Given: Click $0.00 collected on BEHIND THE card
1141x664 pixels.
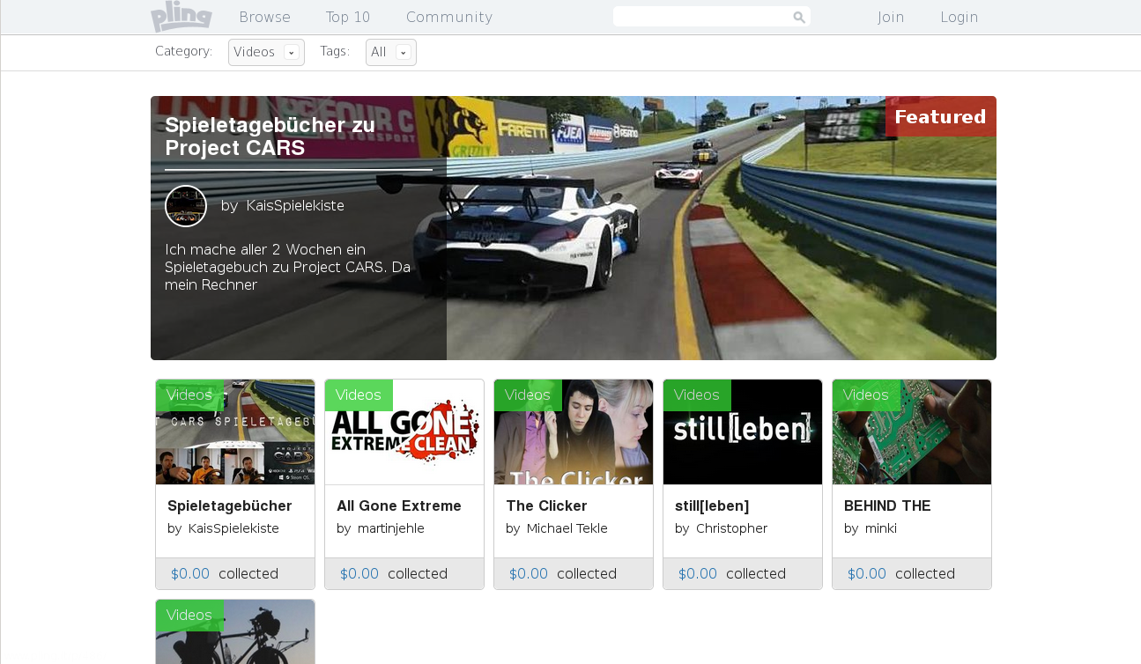Looking at the screenshot, I should (x=901, y=574).
